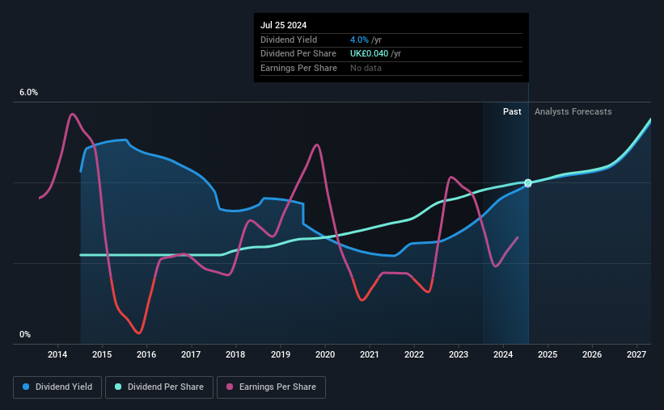Click the Jul 25 2024 tooltip date
664x410 pixels.
point(283,25)
